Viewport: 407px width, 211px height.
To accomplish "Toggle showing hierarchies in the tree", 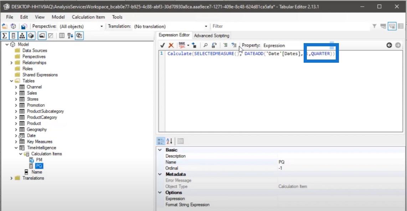I will coord(22,36).
